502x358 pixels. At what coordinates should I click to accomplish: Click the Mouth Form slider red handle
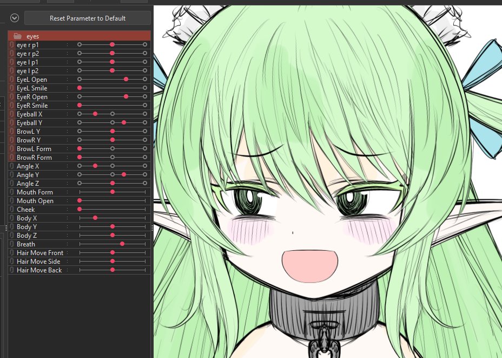(113, 192)
